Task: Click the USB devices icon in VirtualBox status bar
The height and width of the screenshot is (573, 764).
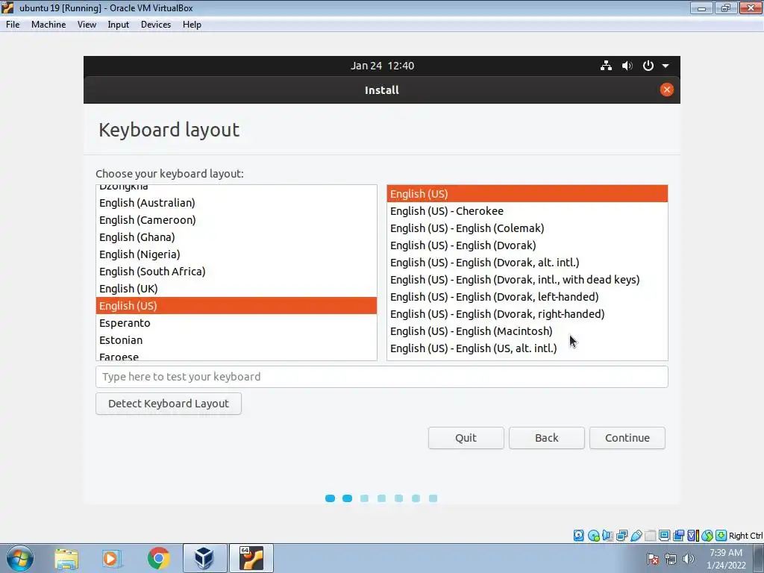Action: 636,536
